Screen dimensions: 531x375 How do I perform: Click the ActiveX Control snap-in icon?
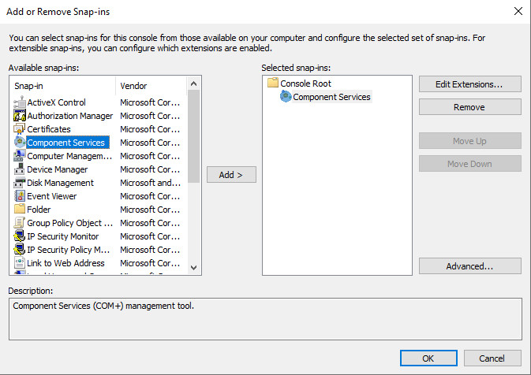click(x=21, y=102)
